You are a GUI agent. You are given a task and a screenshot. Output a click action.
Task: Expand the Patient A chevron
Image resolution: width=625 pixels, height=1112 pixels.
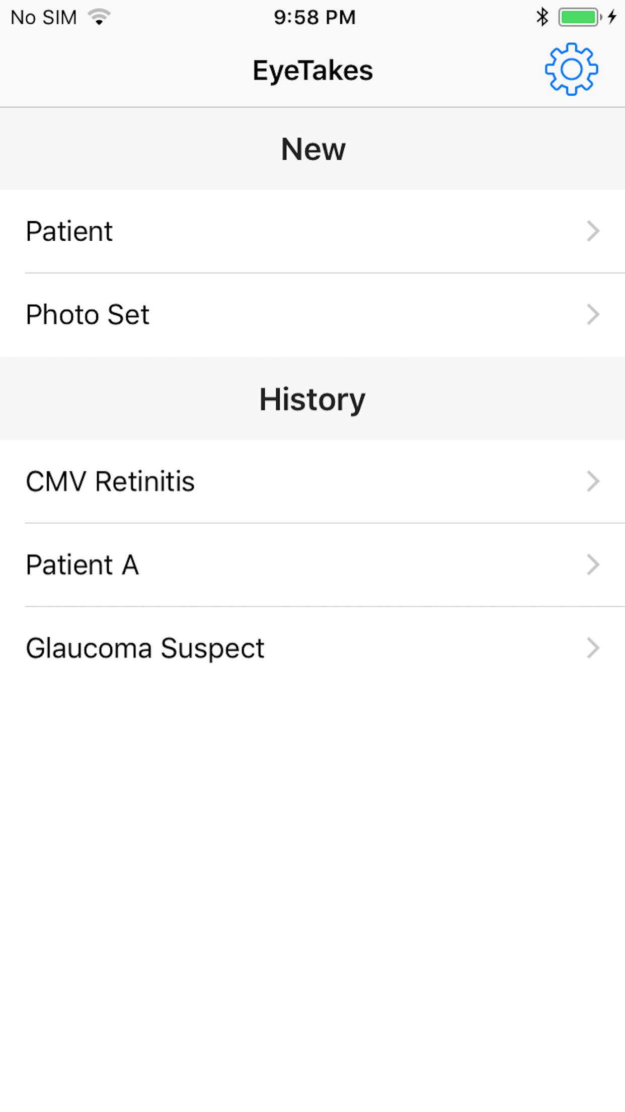593,565
